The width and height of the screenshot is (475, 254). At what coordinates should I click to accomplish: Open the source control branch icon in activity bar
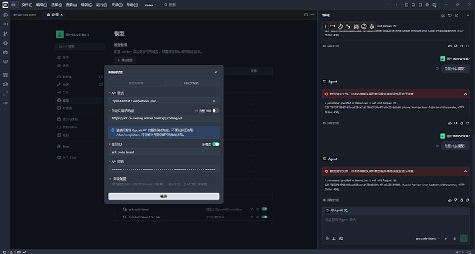click(x=6, y=34)
